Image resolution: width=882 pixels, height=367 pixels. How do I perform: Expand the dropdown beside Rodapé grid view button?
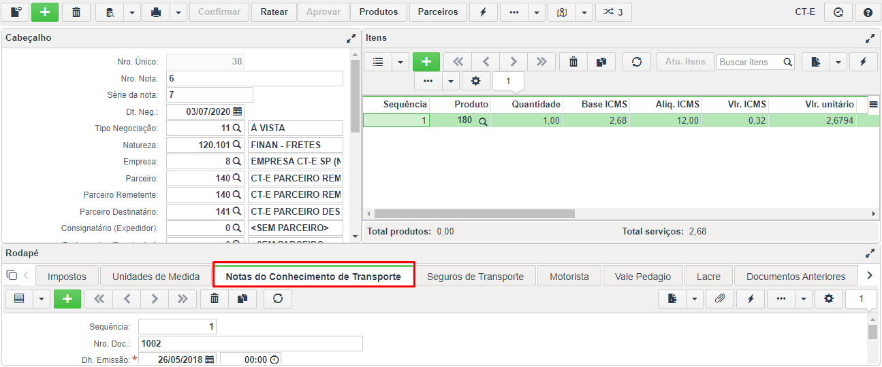(x=42, y=298)
